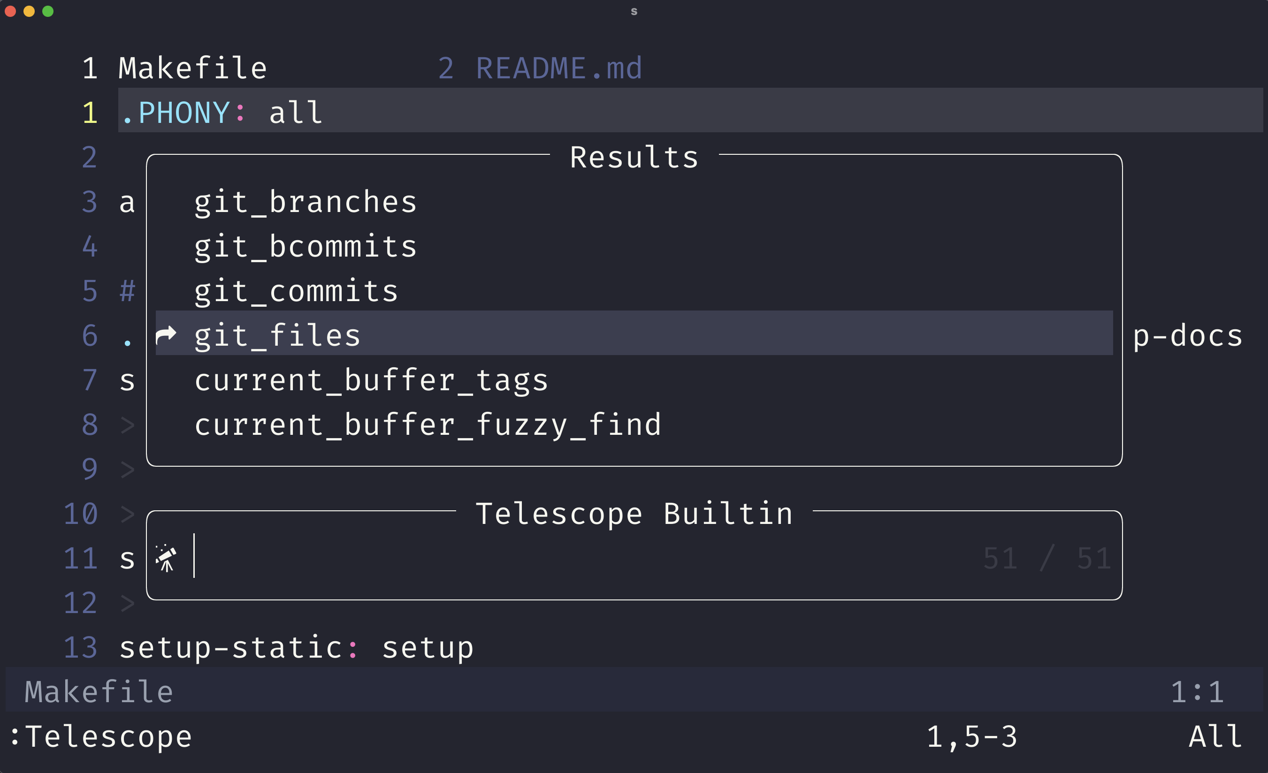This screenshot has height=773, width=1268.
Task: Click the red close window button
Action: [x=10, y=11]
